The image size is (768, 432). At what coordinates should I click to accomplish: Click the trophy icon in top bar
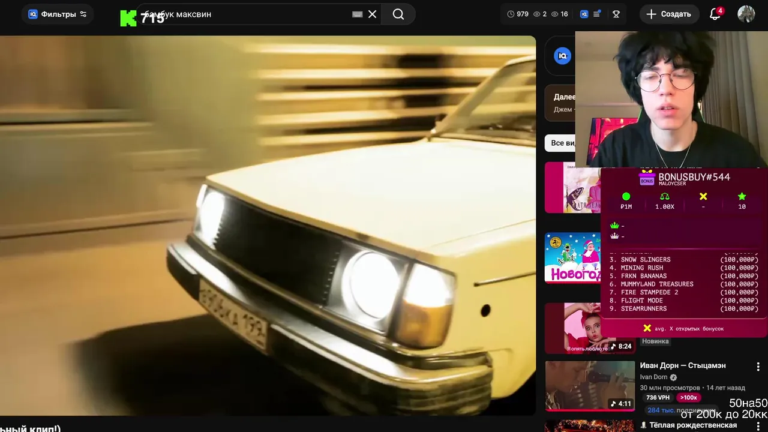click(616, 14)
